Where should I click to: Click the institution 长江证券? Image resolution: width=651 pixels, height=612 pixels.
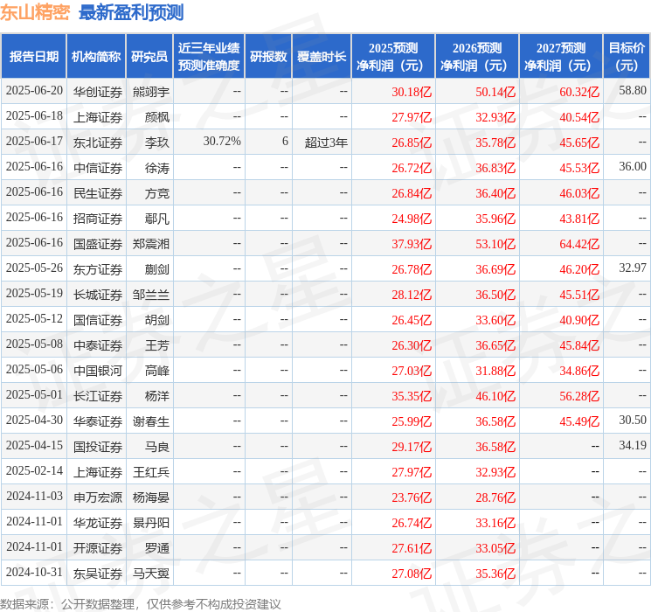tap(98, 396)
